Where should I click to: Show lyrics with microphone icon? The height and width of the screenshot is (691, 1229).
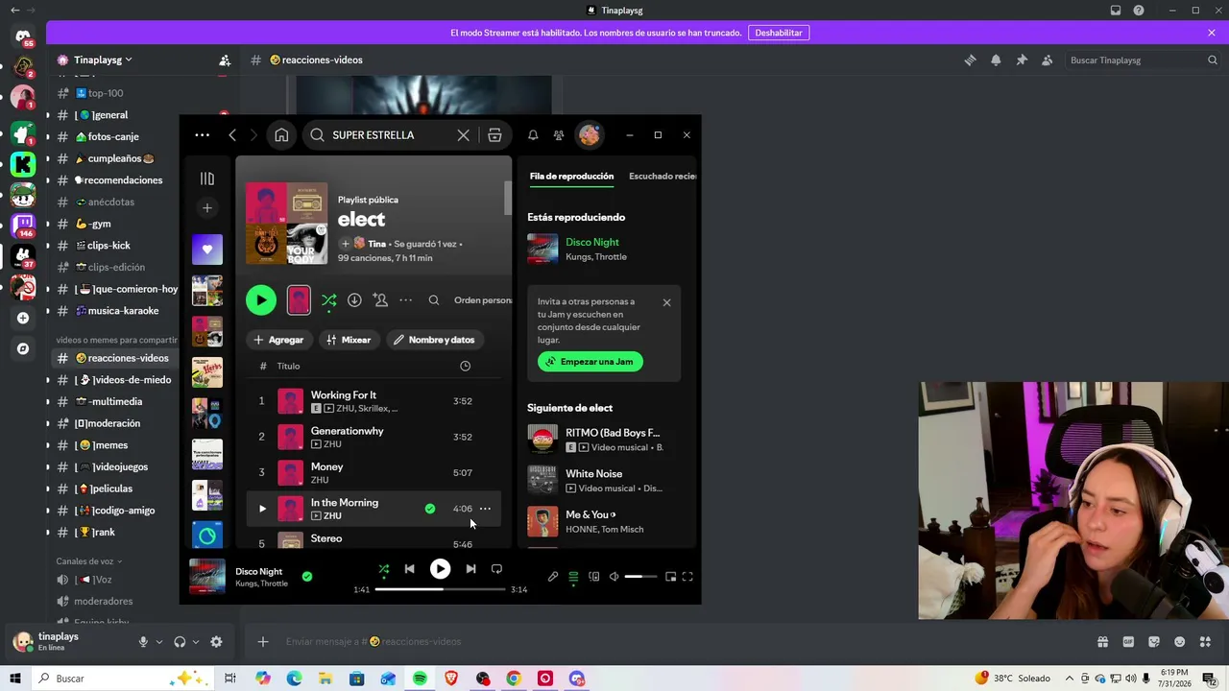553,577
